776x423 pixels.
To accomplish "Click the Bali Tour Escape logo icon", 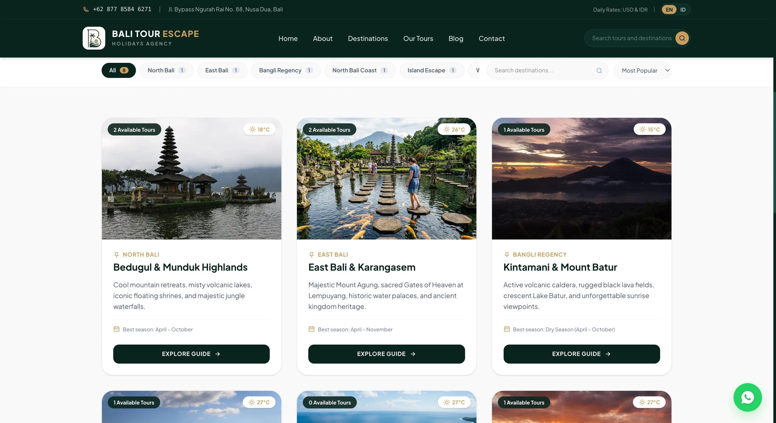I will (x=94, y=38).
